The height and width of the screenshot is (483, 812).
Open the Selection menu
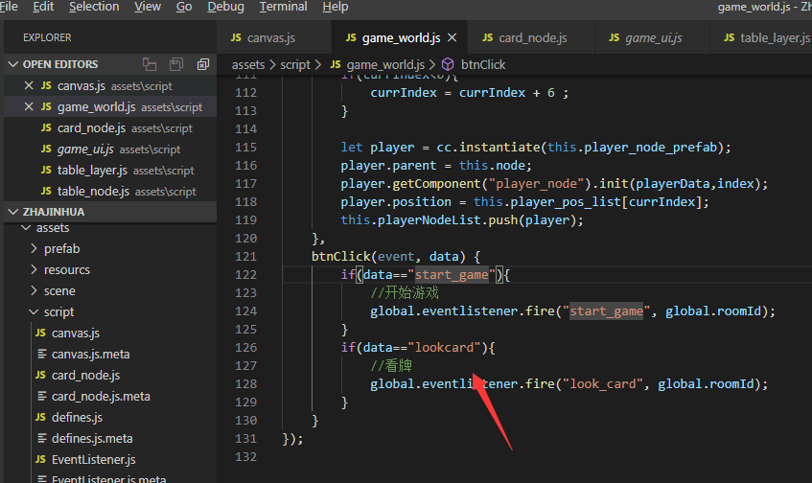(x=94, y=7)
